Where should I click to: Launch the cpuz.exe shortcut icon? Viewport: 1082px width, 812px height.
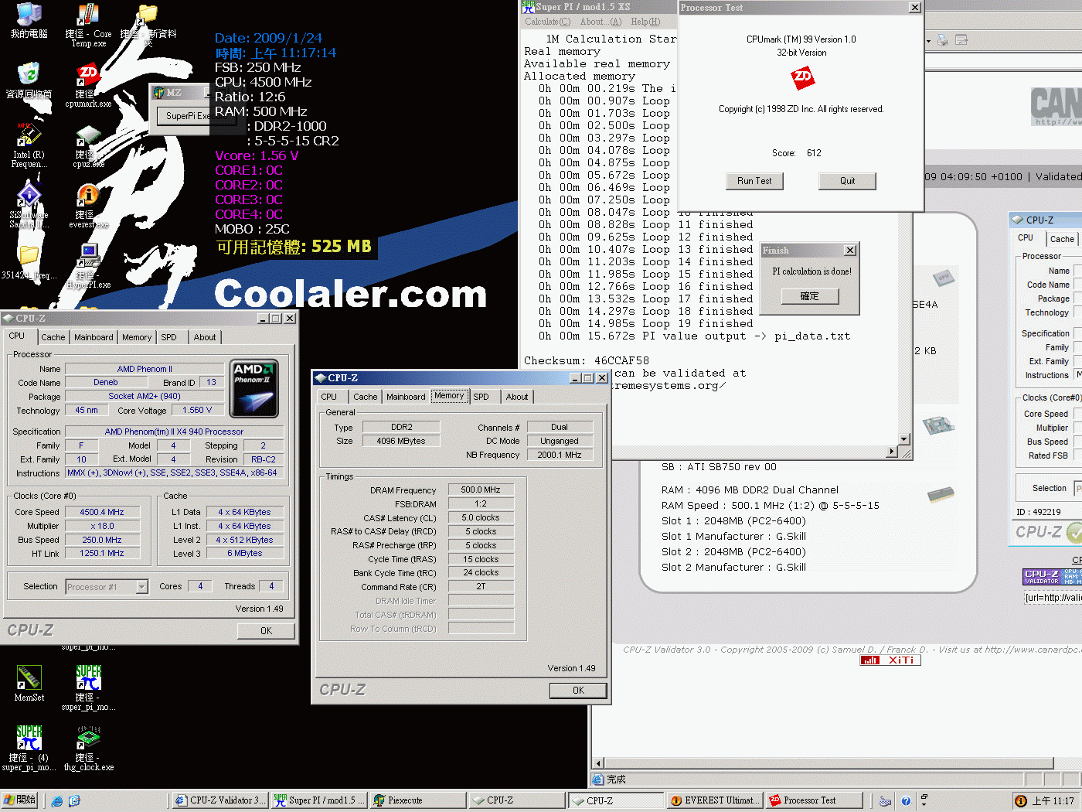tap(88, 135)
